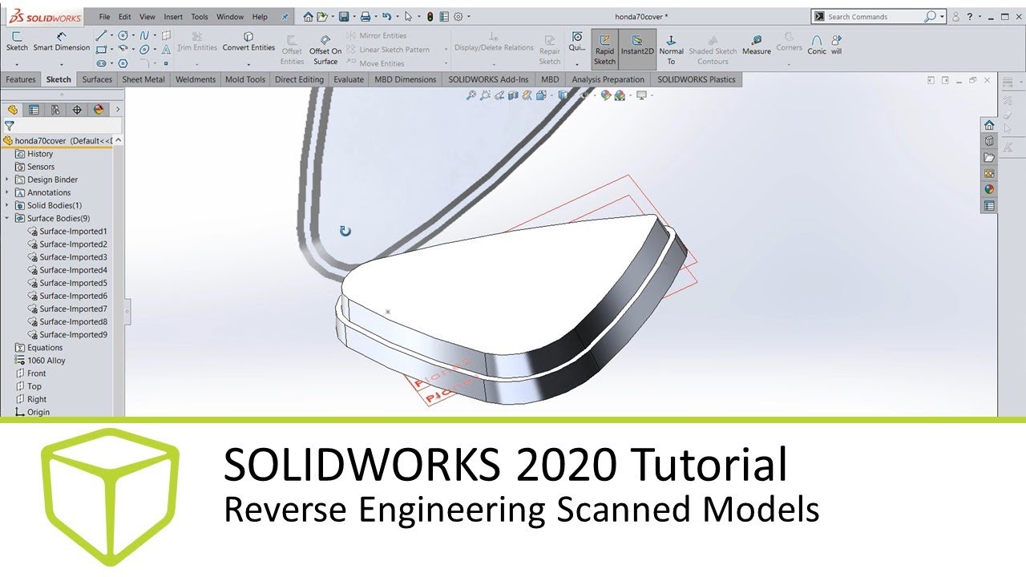Open the Options gear
The height and width of the screenshot is (577, 1026).
click(458, 16)
